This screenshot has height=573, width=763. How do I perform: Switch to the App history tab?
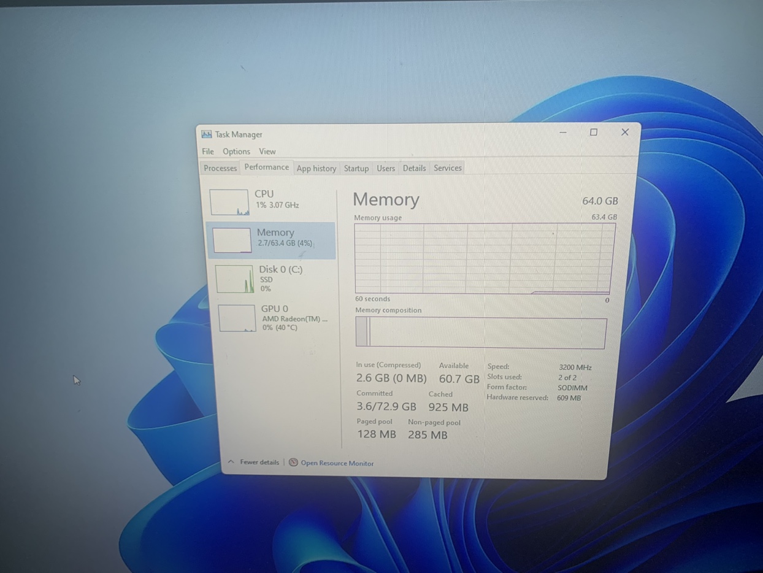(316, 168)
